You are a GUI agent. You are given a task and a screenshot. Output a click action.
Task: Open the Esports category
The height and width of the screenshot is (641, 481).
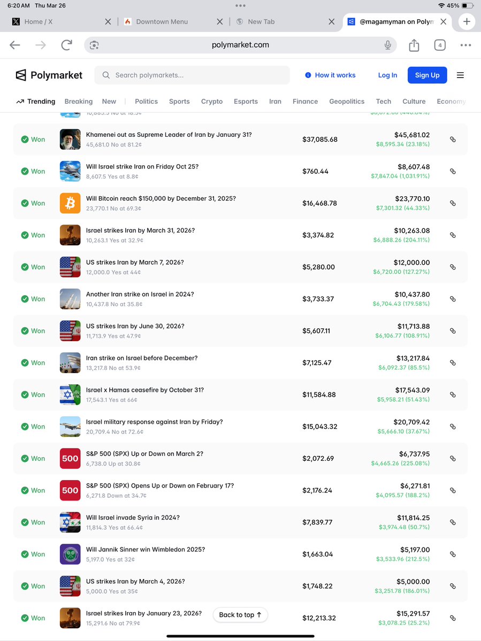246,102
